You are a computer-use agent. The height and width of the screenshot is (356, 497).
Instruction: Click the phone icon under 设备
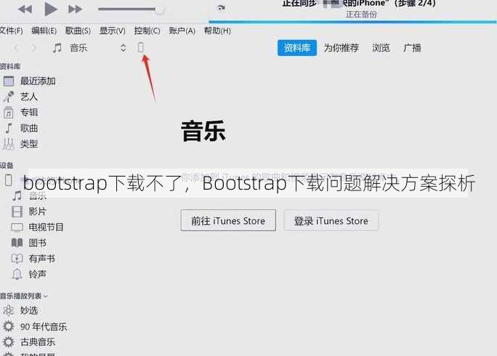tap(9, 180)
